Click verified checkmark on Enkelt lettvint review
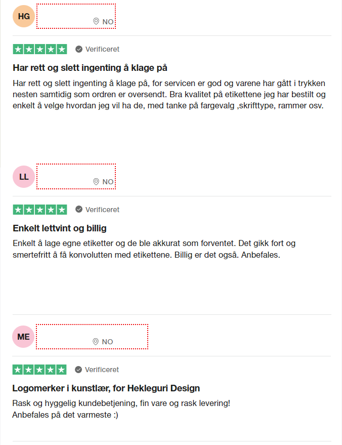342x445 pixels. tap(79, 210)
